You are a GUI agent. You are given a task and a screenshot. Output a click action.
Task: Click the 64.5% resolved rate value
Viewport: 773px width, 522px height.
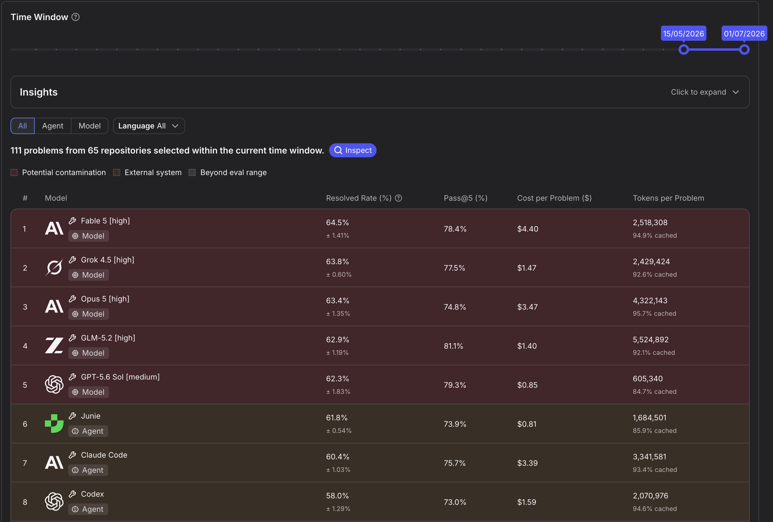pos(337,223)
